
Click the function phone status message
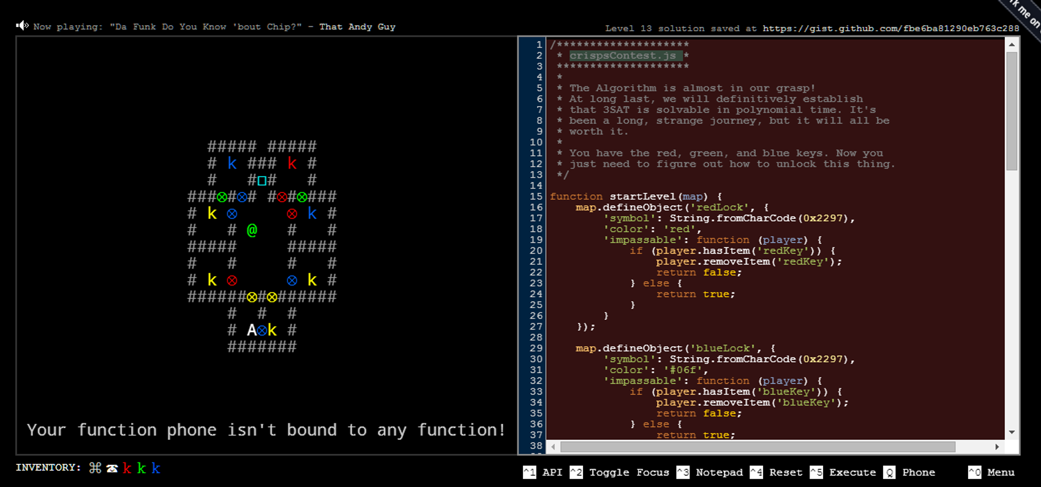(266, 430)
